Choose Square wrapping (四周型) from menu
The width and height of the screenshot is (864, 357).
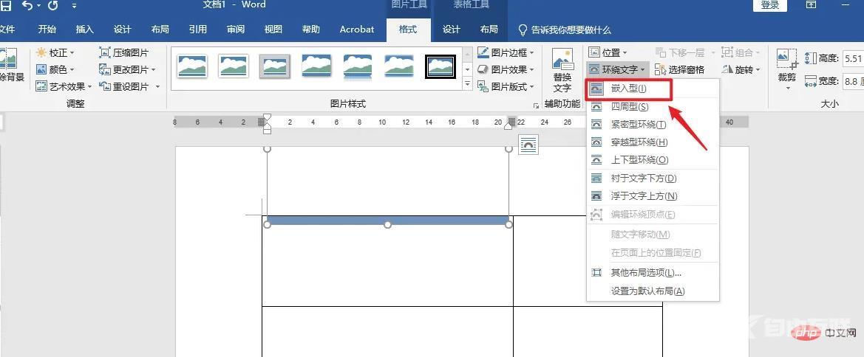pos(628,107)
